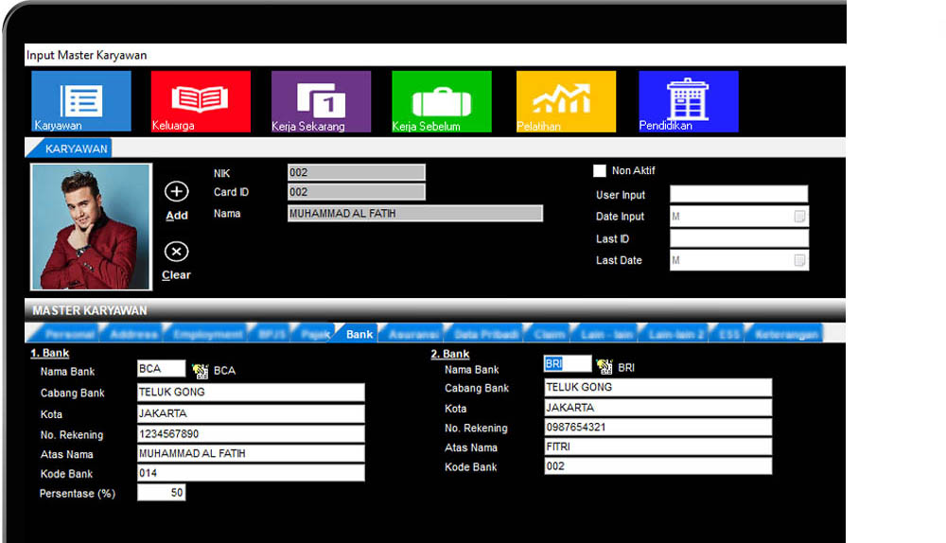Screen dimensions: 946x543
Task: Select the KARYAWAN section tab
Action: (74, 149)
